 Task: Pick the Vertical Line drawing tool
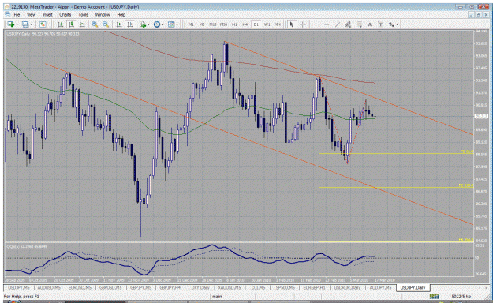[x=316, y=24]
